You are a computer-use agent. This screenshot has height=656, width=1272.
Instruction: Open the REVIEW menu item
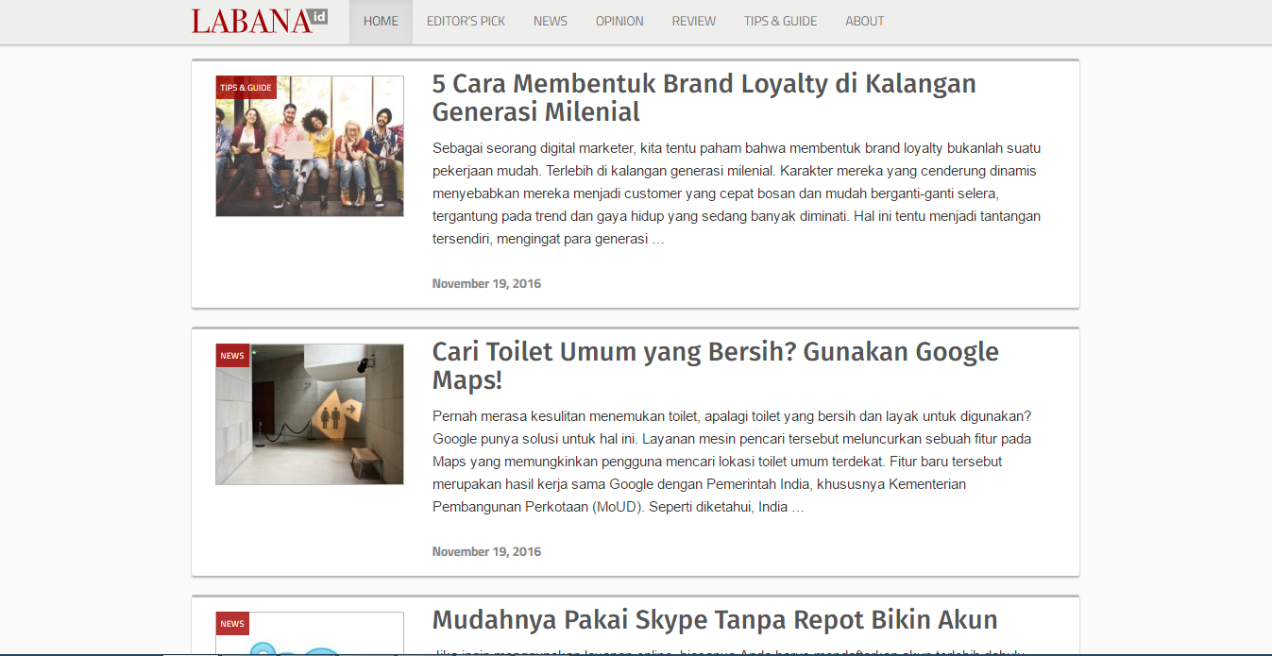(x=694, y=21)
